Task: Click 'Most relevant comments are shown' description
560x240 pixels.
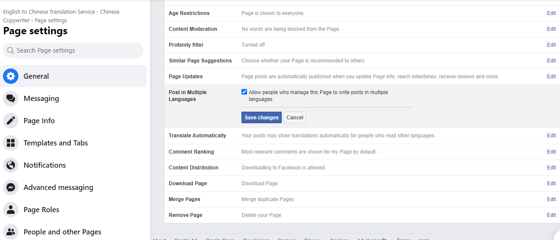Action: point(309,152)
